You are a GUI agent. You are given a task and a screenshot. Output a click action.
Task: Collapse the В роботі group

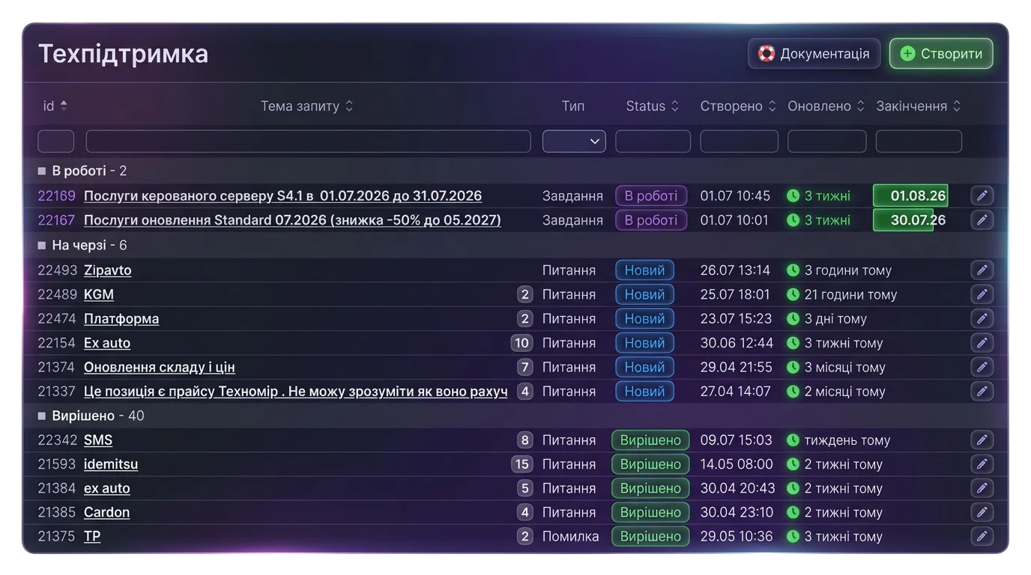(x=42, y=171)
